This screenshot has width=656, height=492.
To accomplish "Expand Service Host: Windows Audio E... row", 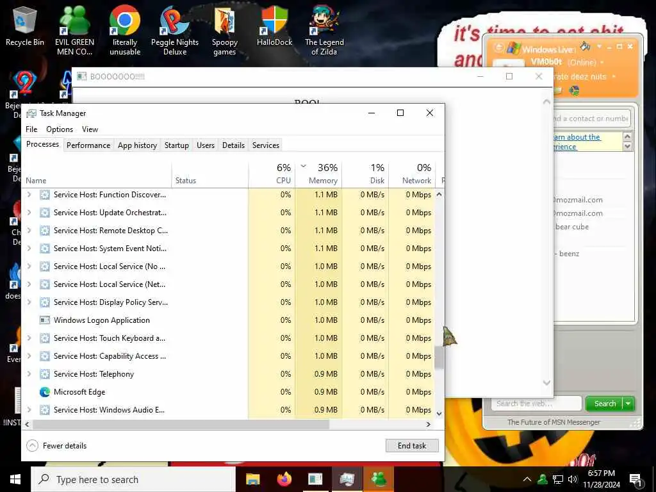I will point(29,410).
